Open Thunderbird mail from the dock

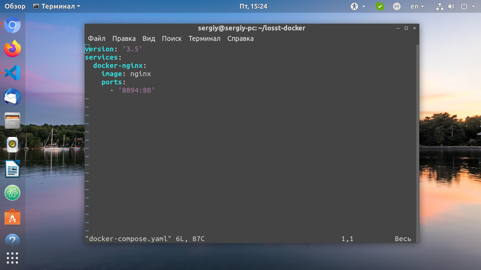(x=12, y=97)
